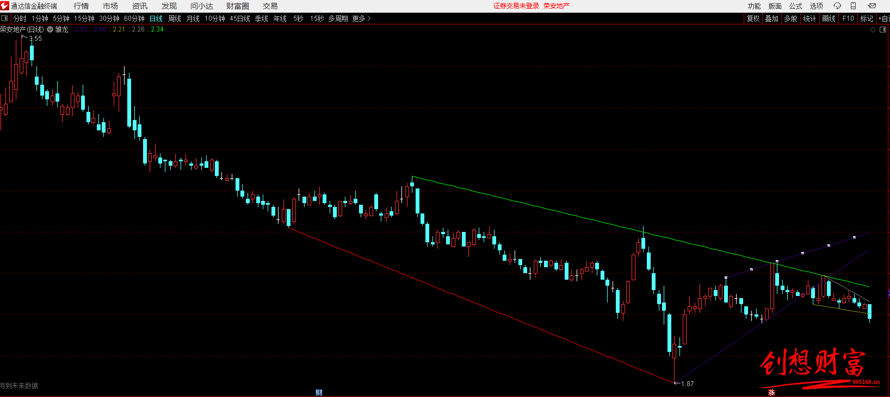Open the 市场 menu
Screen dimensions: 890x397
click(110, 6)
